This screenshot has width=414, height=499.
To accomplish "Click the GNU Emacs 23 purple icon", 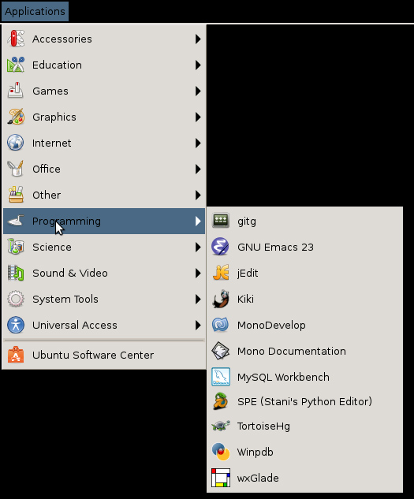I will coord(220,247).
